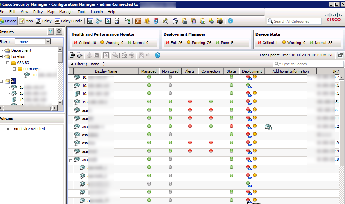Click the Search All Categories field
This screenshot has width=345, height=204.
[x=297, y=21]
